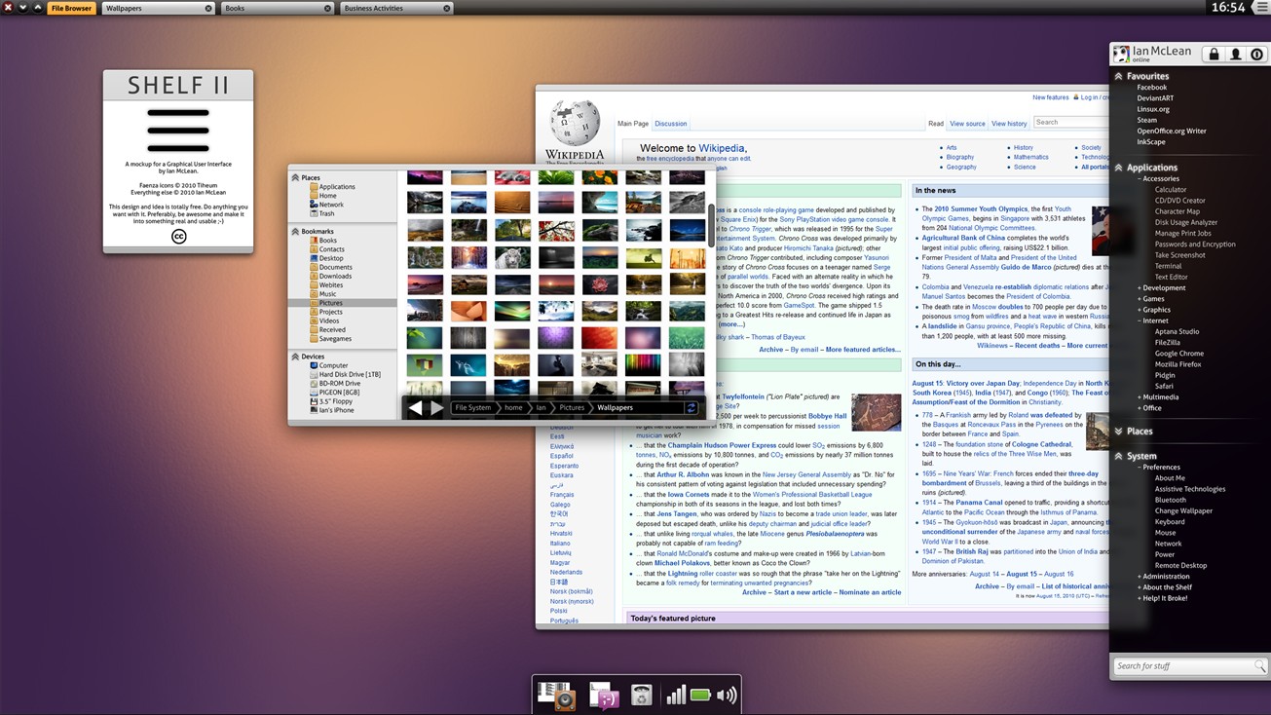1271x715 pixels.
Task: Click Ian McLean's avatar picture
Action: [1122, 55]
